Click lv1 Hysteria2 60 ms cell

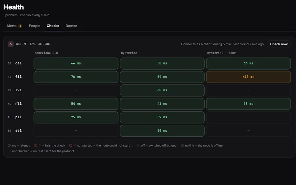point(162,90)
